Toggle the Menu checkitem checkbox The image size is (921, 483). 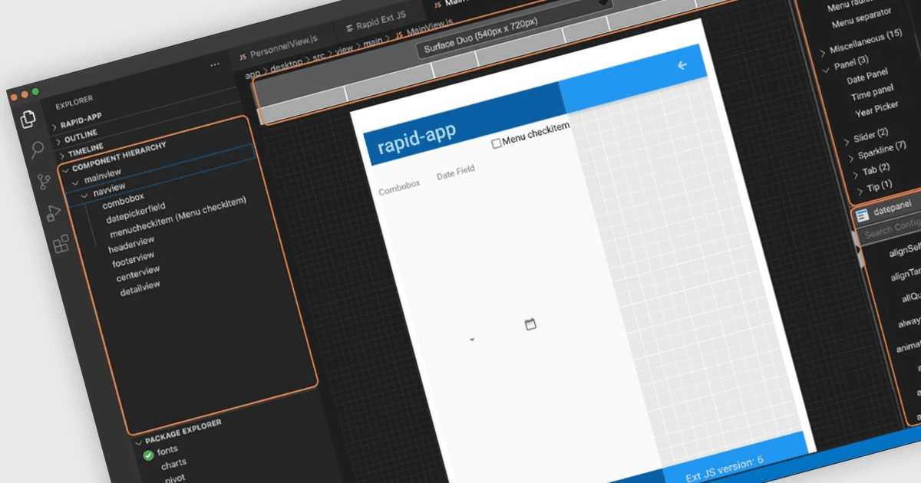tap(497, 143)
